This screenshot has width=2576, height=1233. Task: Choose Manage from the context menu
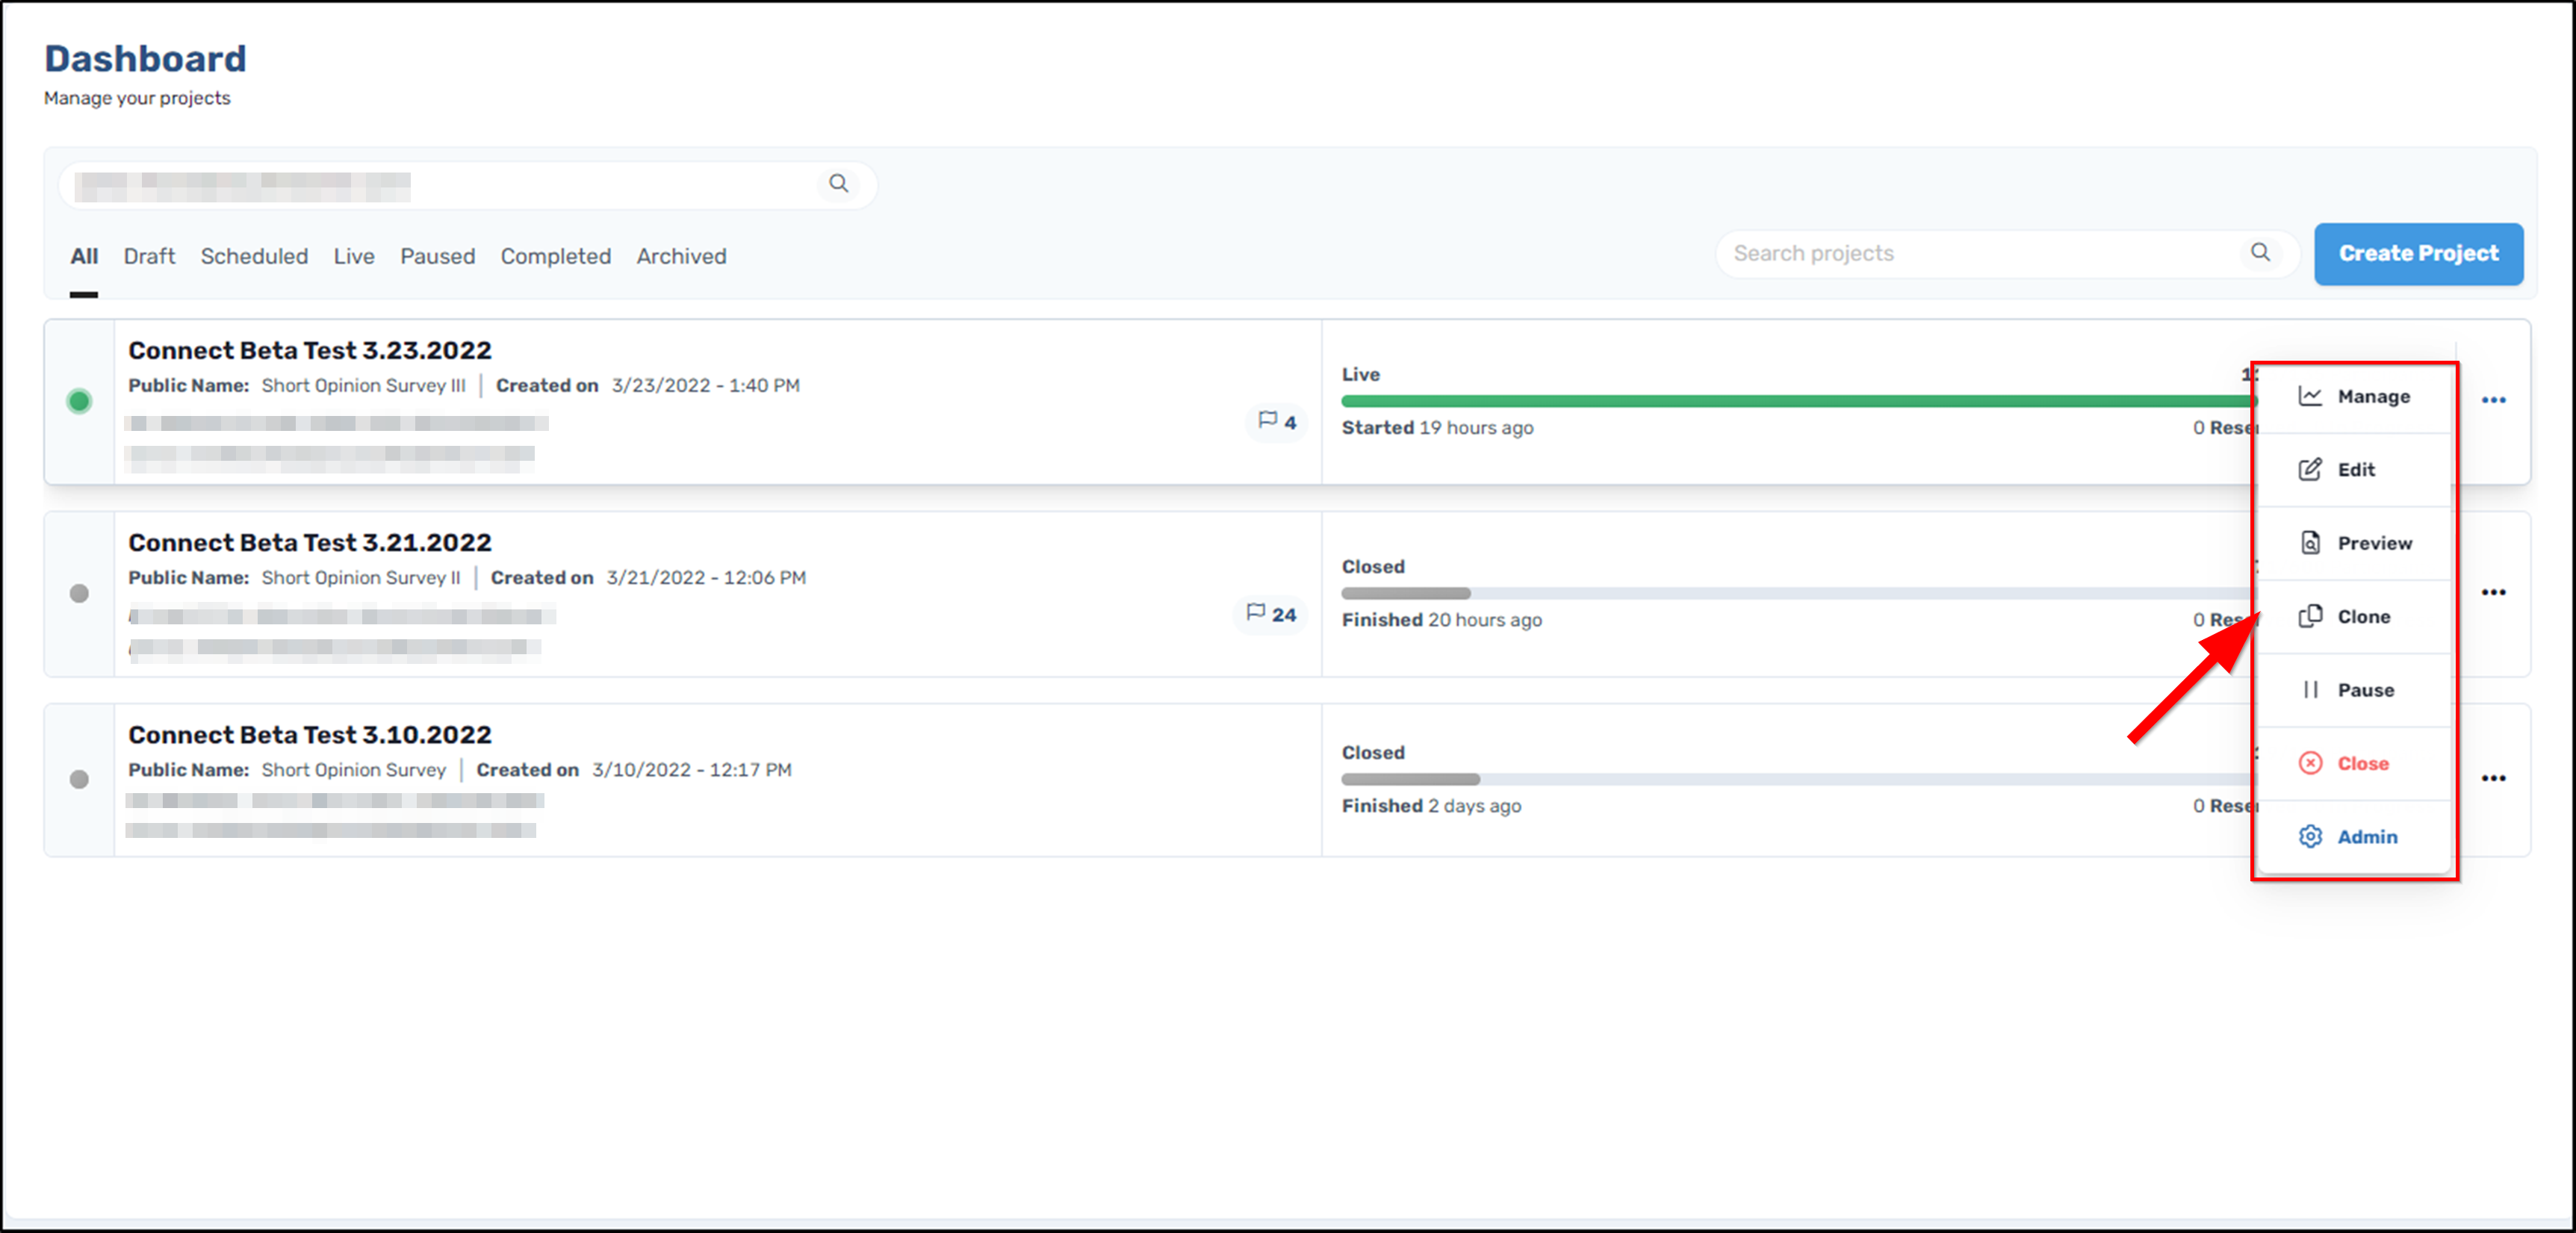2355,396
